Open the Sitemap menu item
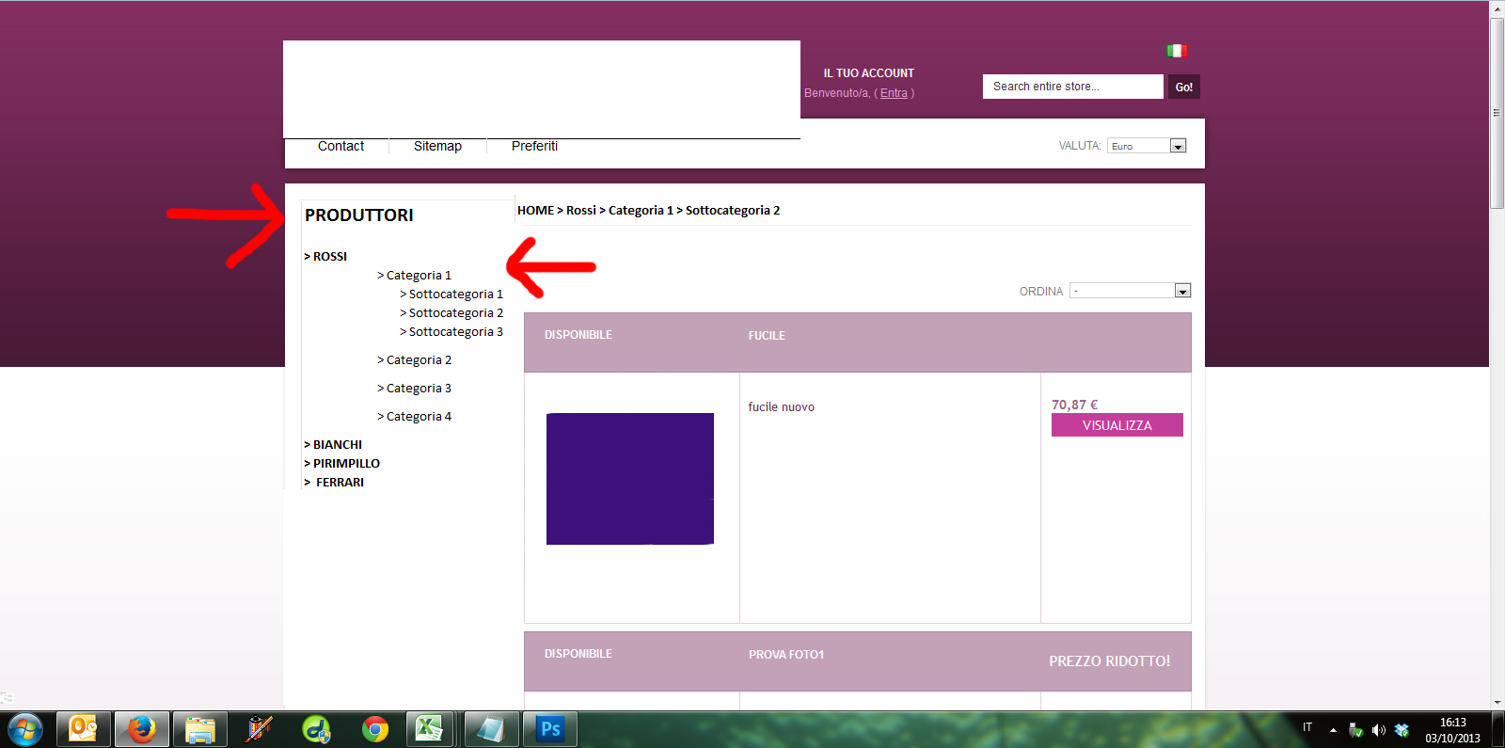This screenshot has width=1505, height=748. 437,146
